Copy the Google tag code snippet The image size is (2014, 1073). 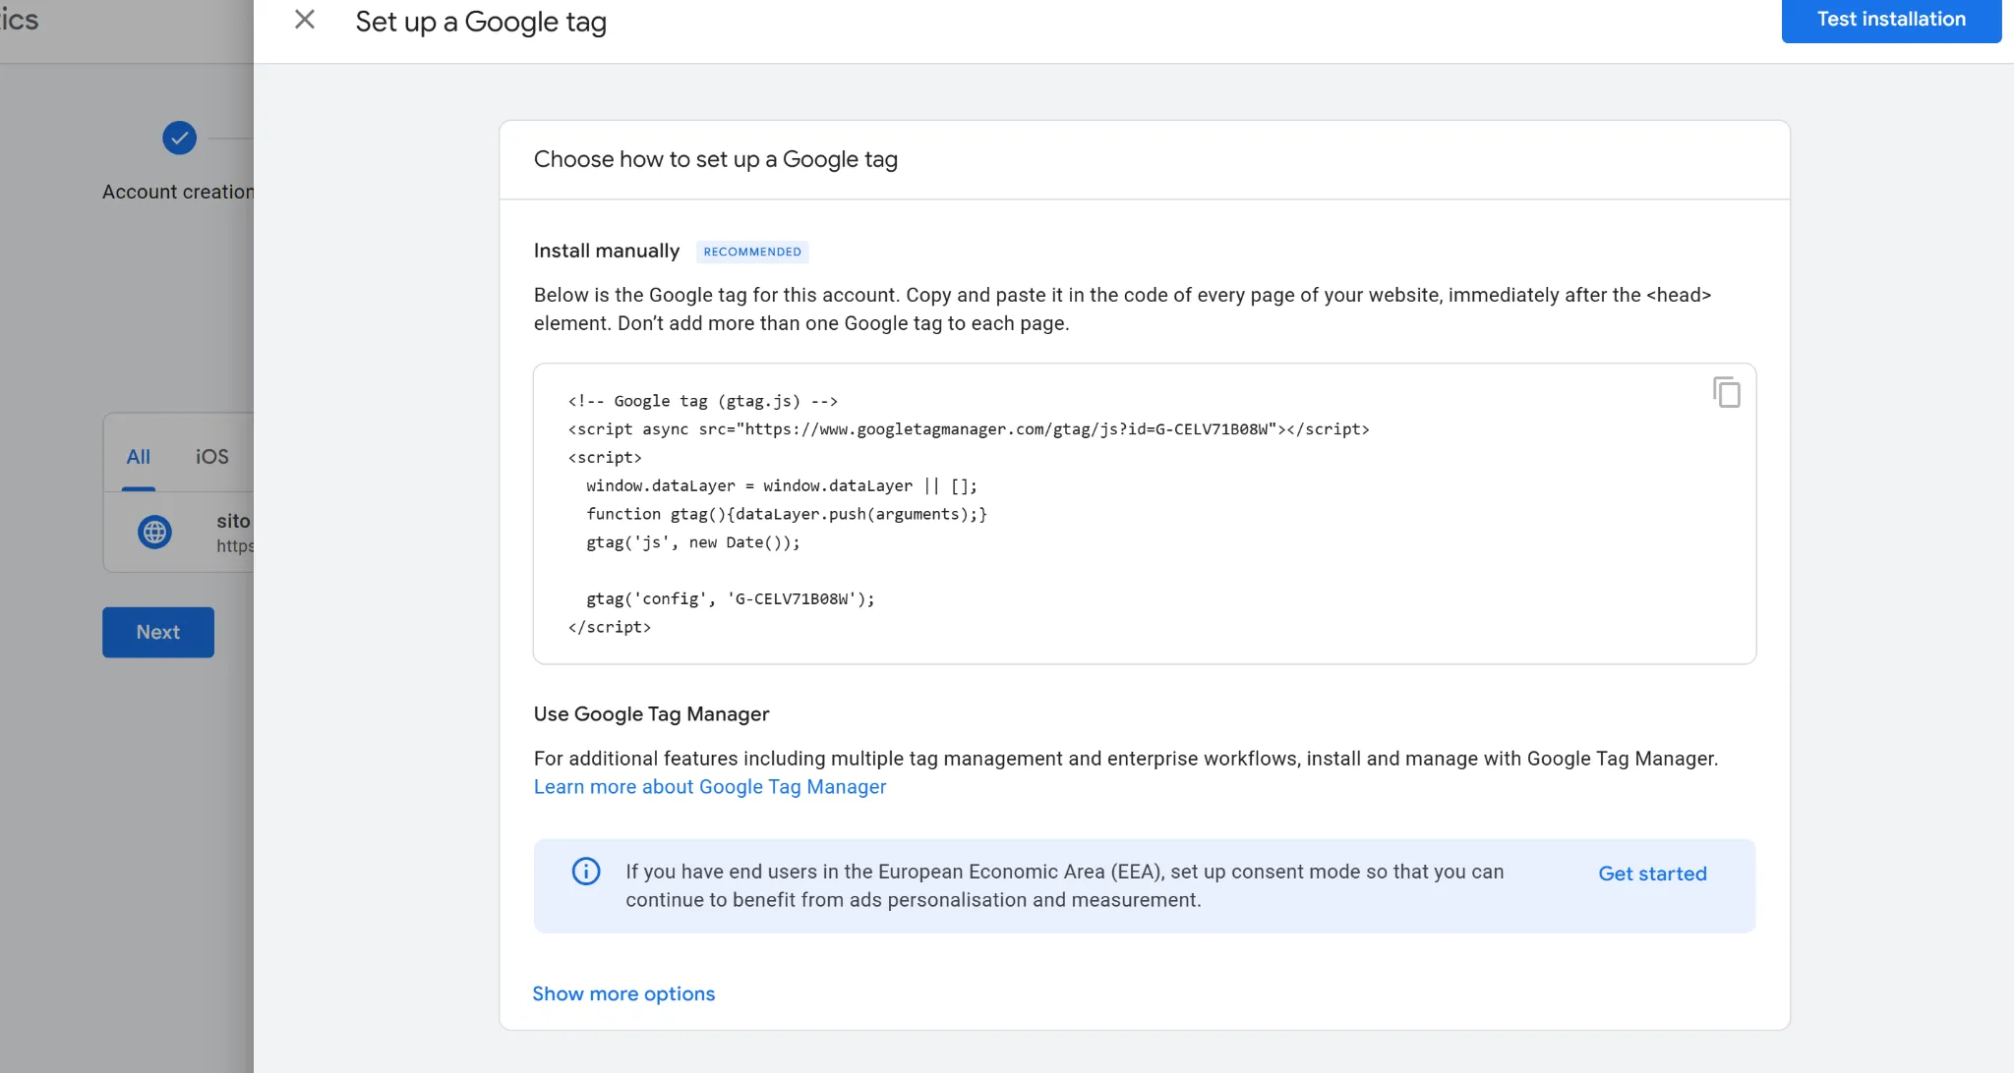[1726, 392]
